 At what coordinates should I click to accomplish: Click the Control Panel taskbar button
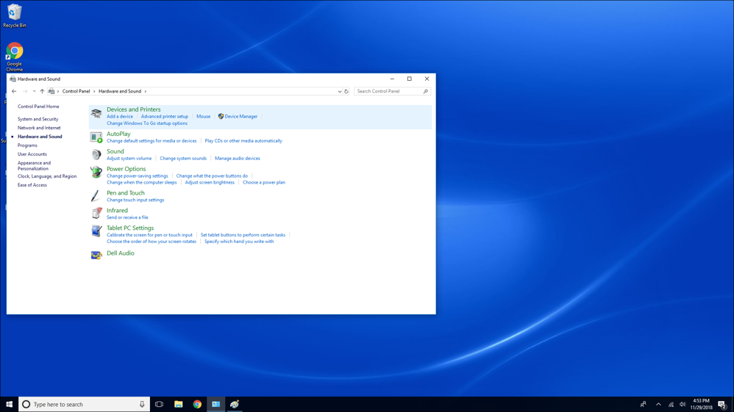[215, 404]
